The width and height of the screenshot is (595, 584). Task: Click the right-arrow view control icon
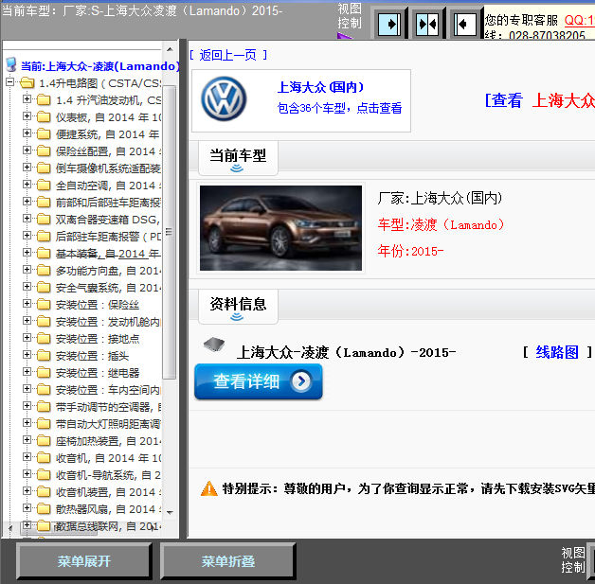tap(389, 25)
